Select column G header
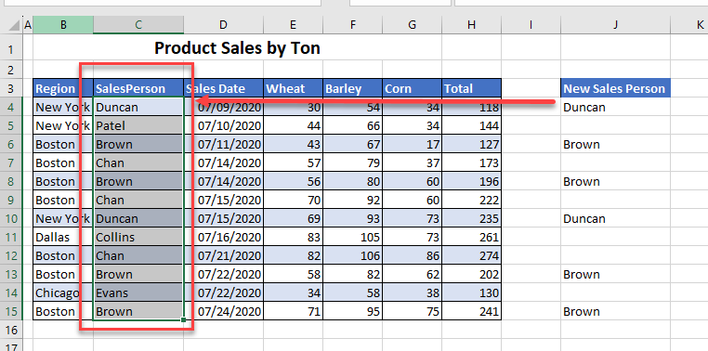 tap(413, 25)
